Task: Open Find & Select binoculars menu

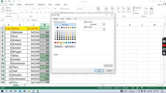Action: point(151,11)
